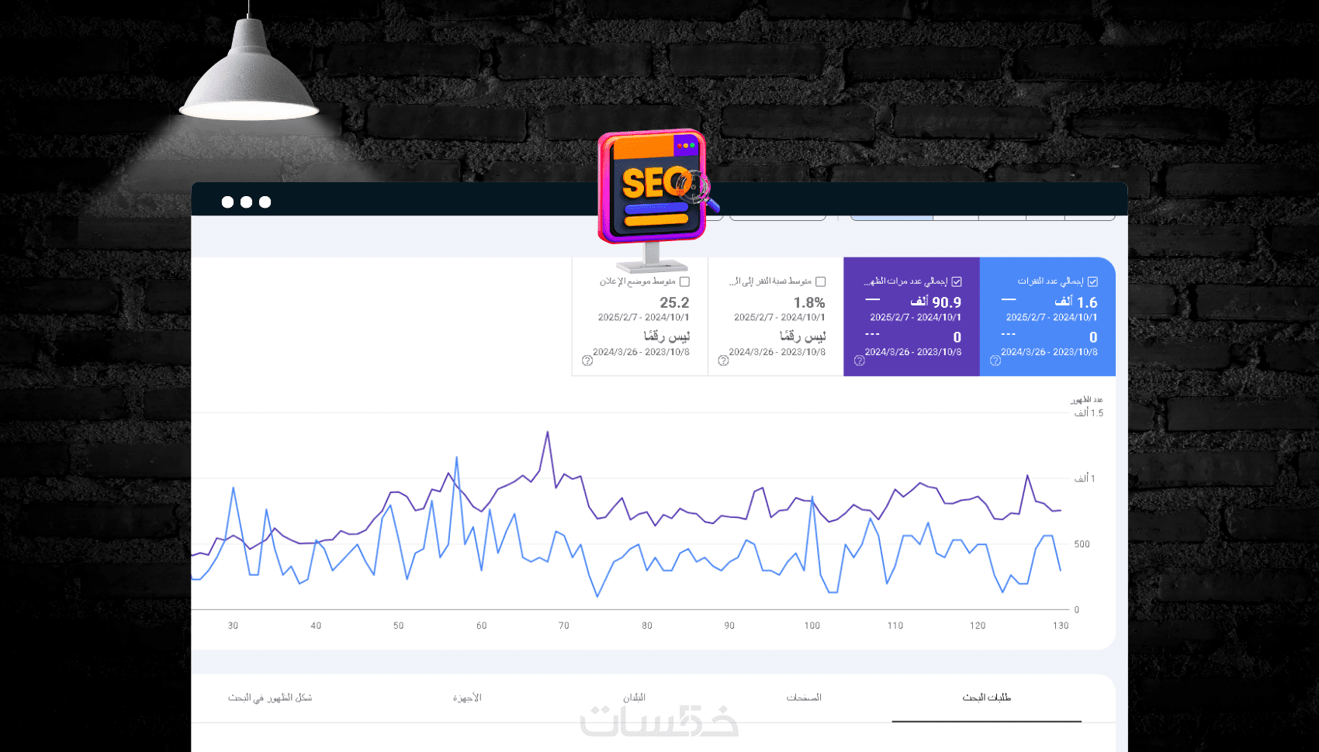Uncheck the إجمالي عدد مرات الظهور checkbox
The height and width of the screenshot is (752, 1319).
click(x=957, y=281)
